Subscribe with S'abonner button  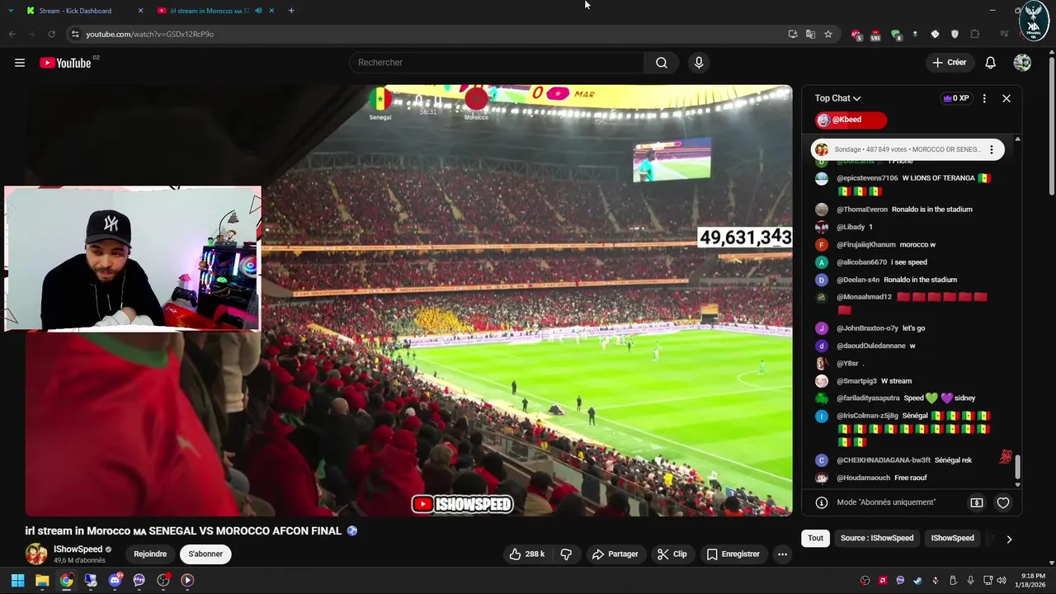pos(205,554)
